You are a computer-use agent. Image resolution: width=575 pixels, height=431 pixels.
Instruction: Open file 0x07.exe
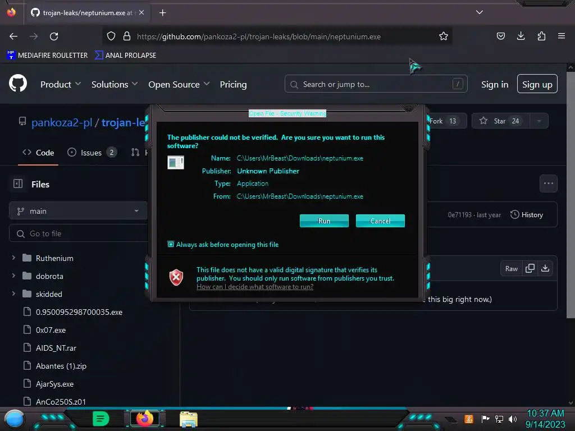pyautogui.click(x=51, y=330)
